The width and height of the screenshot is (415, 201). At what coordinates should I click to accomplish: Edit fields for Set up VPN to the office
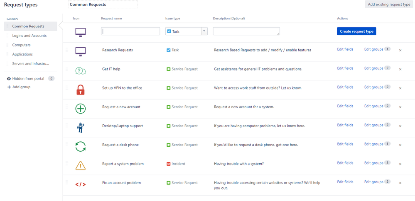coord(345,87)
